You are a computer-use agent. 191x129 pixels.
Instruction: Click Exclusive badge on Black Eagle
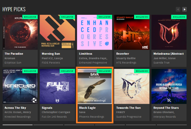tap(105, 71)
